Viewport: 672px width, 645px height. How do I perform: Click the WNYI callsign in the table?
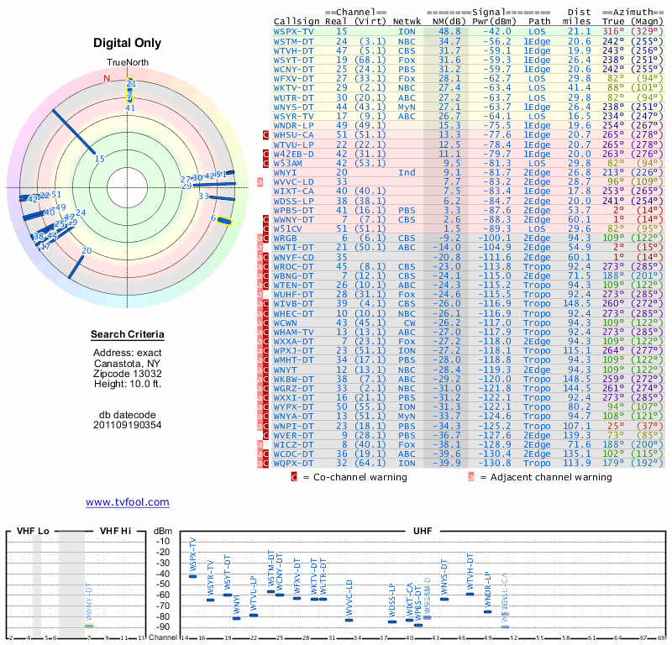(x=285, y=173)
